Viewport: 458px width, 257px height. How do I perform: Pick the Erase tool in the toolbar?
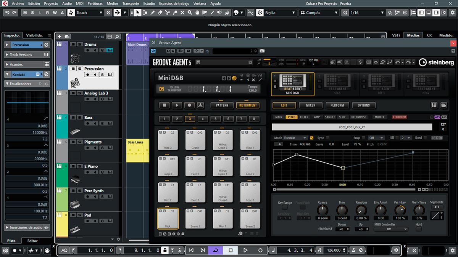(x=160, y=13)
